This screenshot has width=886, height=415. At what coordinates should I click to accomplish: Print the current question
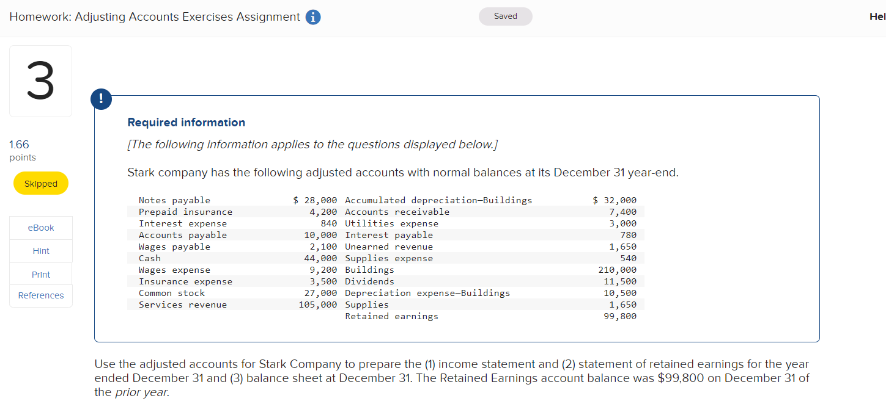pos(40,273)
